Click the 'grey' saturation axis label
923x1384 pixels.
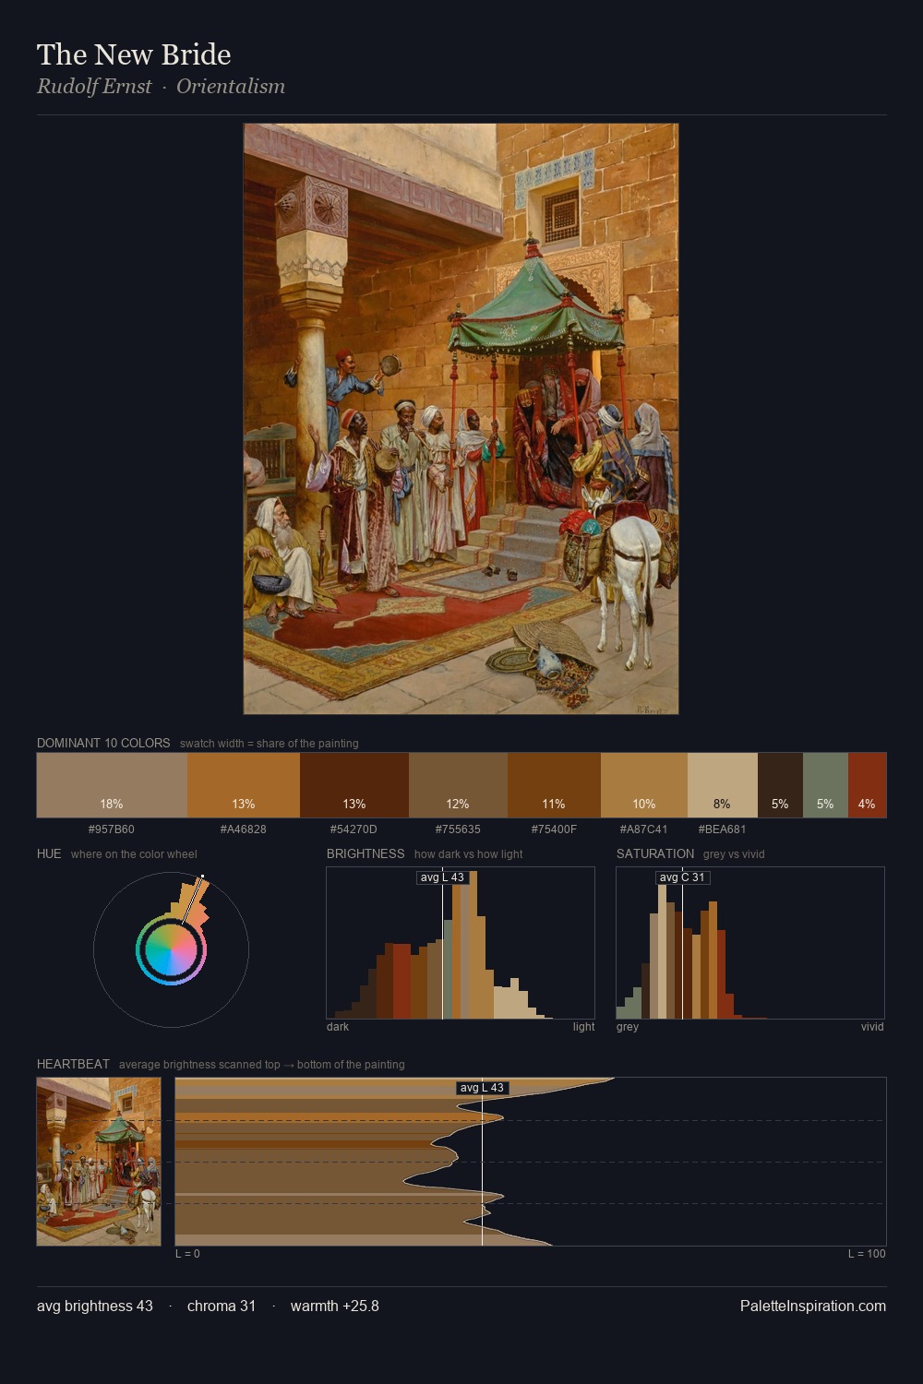628,1027
